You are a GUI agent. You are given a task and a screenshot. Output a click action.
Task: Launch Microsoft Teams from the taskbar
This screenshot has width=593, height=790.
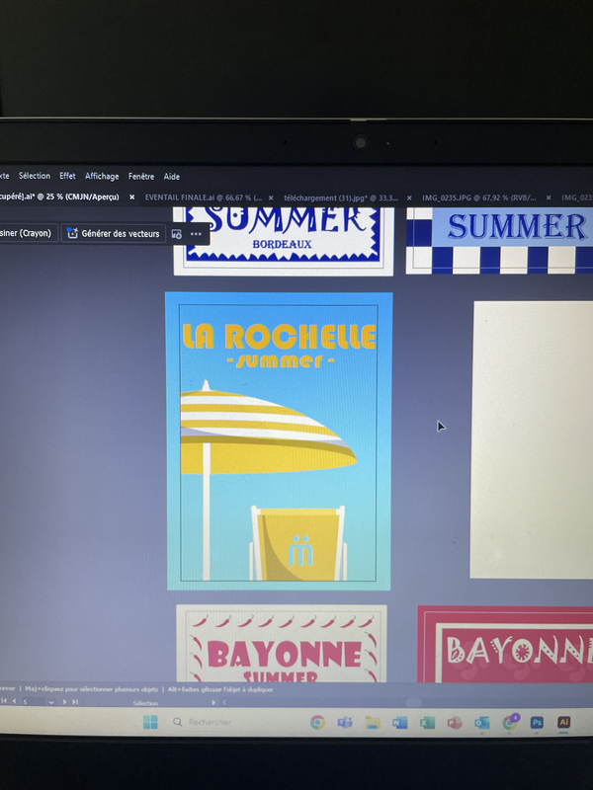[x=345, y=722]
